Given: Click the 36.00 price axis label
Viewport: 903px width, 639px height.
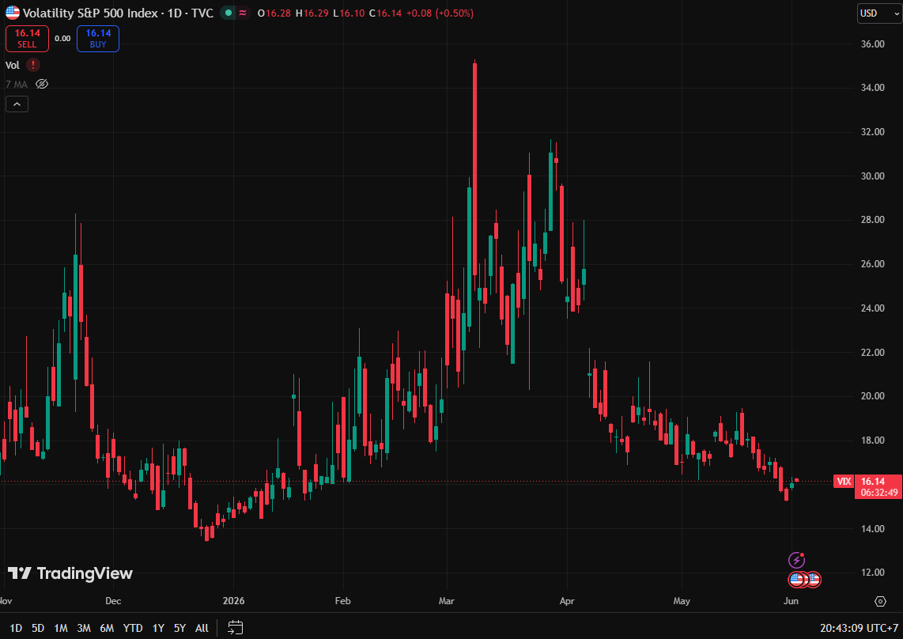Looking at the screenshot, I should 872,43.
